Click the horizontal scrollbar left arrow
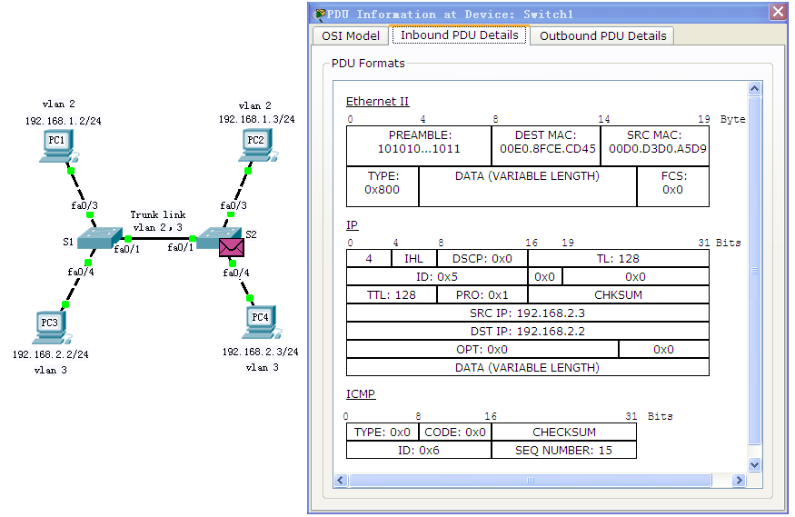Viewport: 795px width, 517px height. [x=343, y=480]
